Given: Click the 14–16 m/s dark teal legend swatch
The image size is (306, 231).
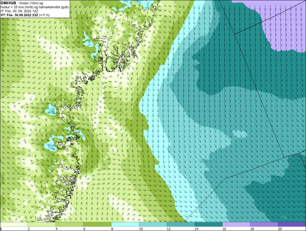Looking at the screenshot, I should [209, 224].
